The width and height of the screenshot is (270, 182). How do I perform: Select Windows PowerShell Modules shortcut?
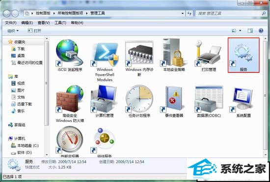pos(105,60)
